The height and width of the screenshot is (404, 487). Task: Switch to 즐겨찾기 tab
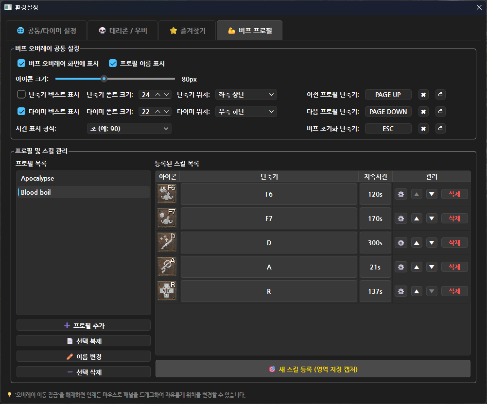[187, 31]
